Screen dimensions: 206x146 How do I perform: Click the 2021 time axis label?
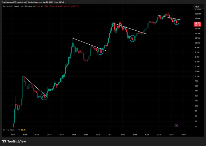point(110,135)
